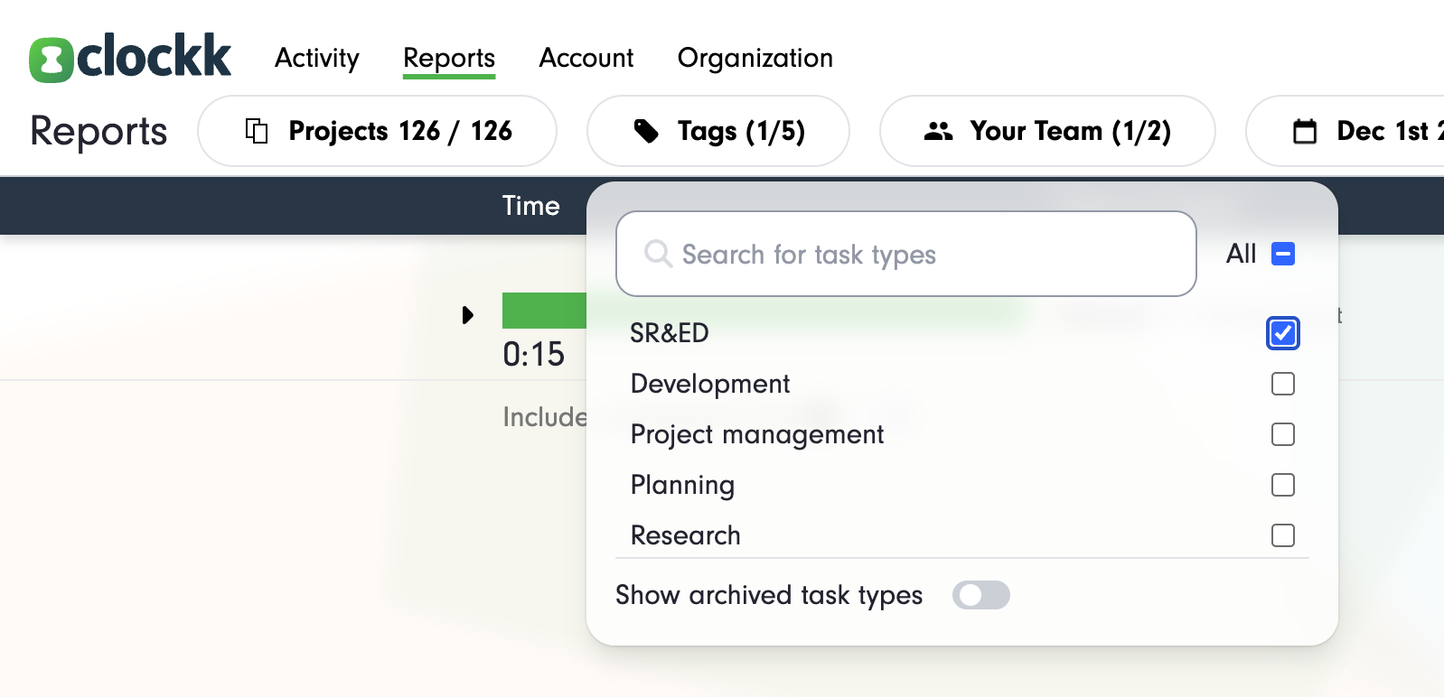Click the Clockk logo icon
1444x697 pixels.
tap(51, 60)
